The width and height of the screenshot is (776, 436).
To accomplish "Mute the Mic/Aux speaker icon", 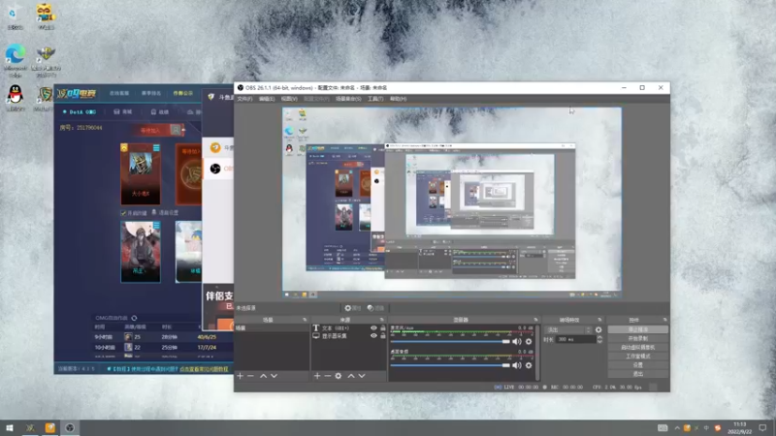I will (x=517, y=342).
